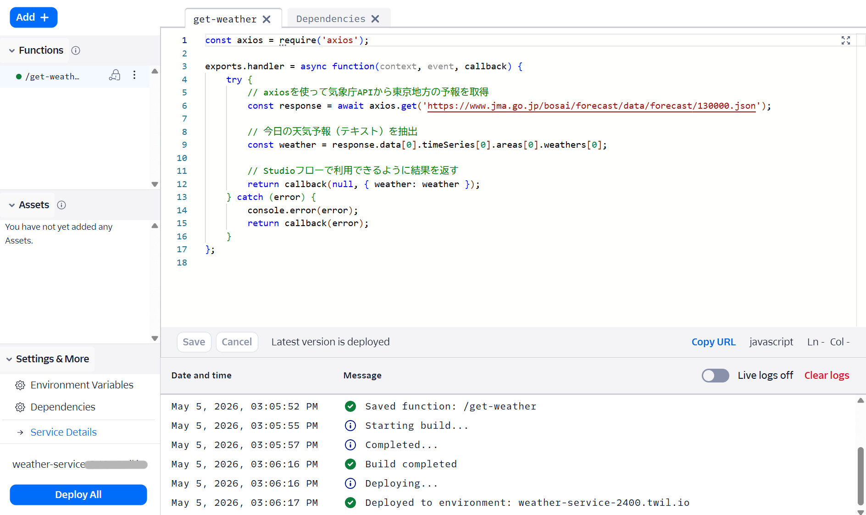Click 'return callback(null, { weather: weather })' line
This screenshot has width=866, height=515.
363,184
